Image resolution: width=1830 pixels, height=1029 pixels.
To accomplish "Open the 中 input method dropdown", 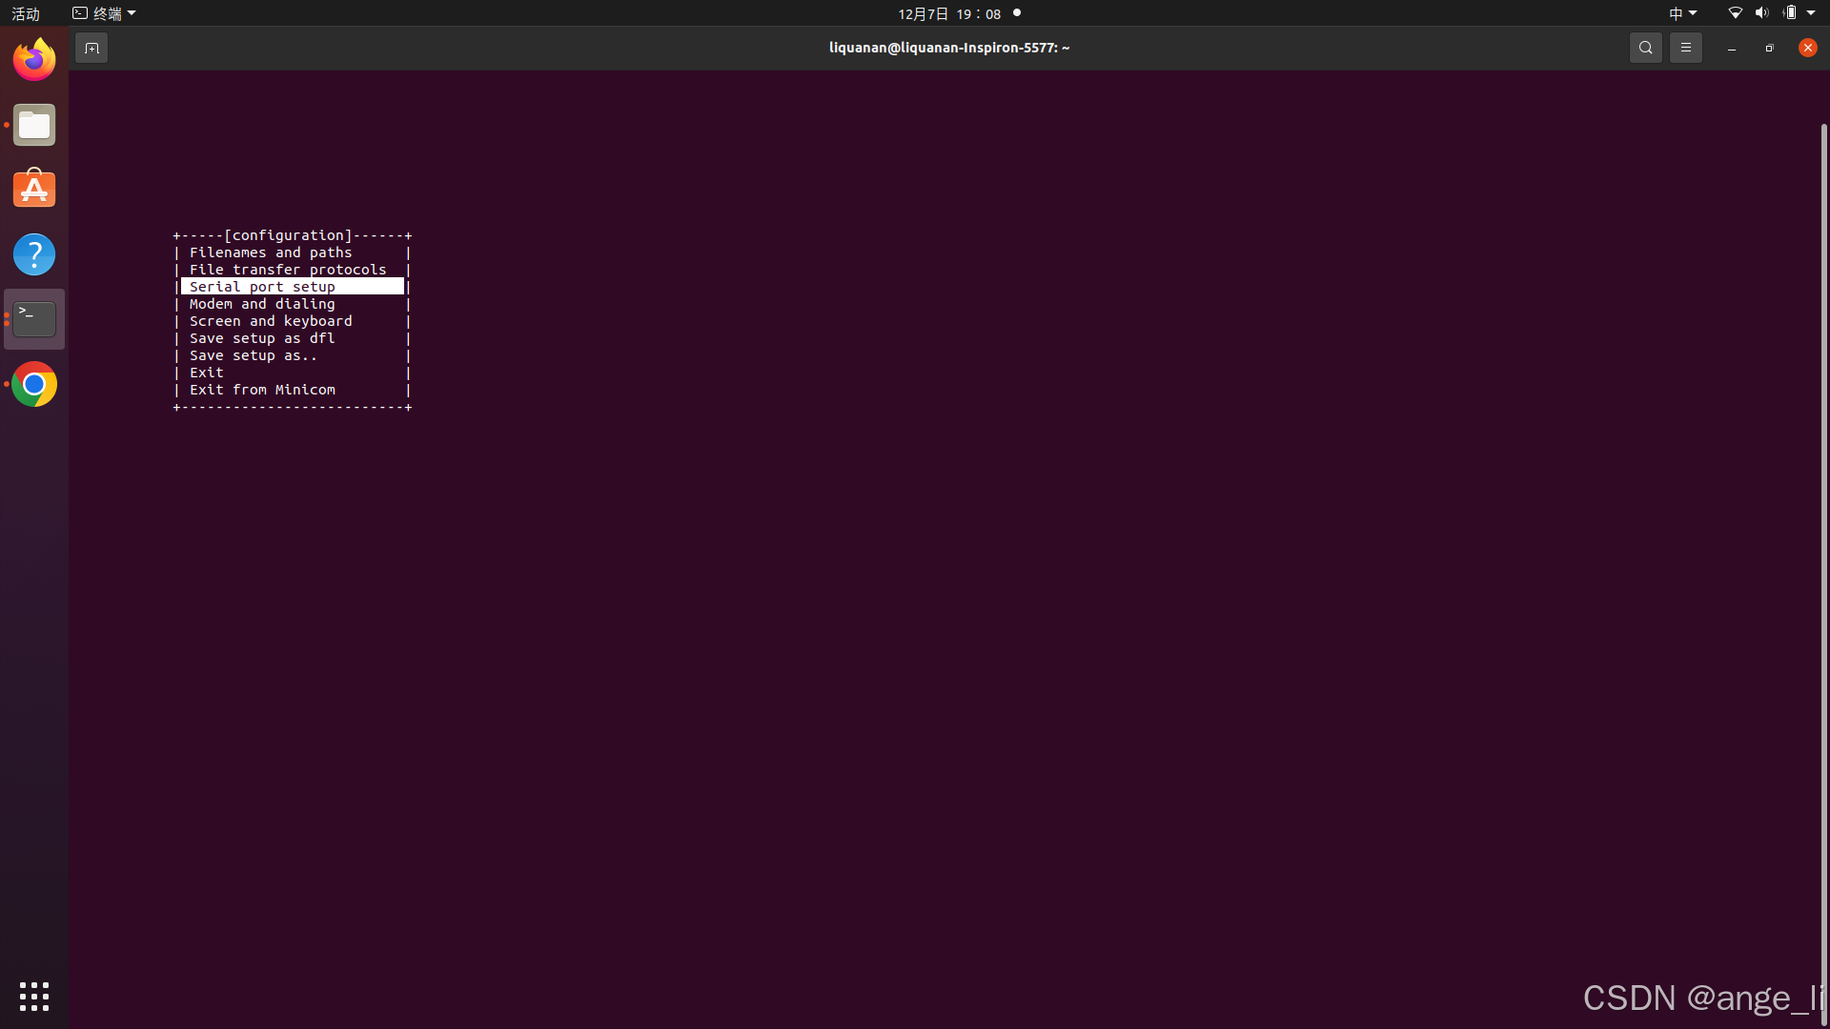I will tap(1682, 13).
